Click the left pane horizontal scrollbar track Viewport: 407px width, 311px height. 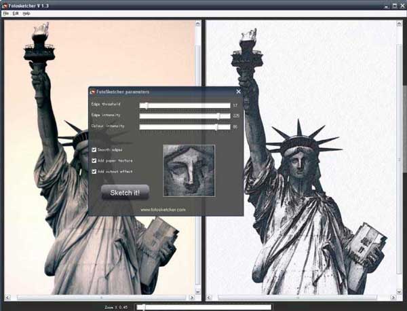100,297
